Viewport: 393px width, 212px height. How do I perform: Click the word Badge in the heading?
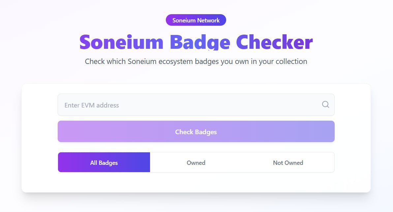[200, 42]
